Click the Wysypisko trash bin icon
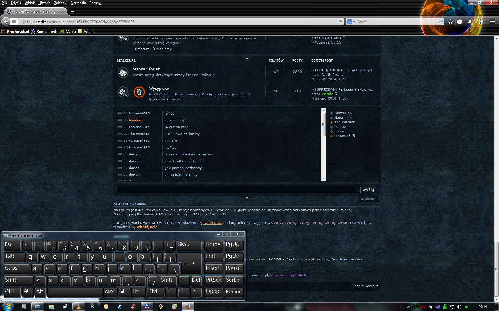Viewport: 499px width, 311px height. click(x=139, y=92)
